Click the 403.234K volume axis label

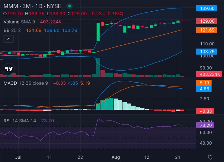pos(209,74)
